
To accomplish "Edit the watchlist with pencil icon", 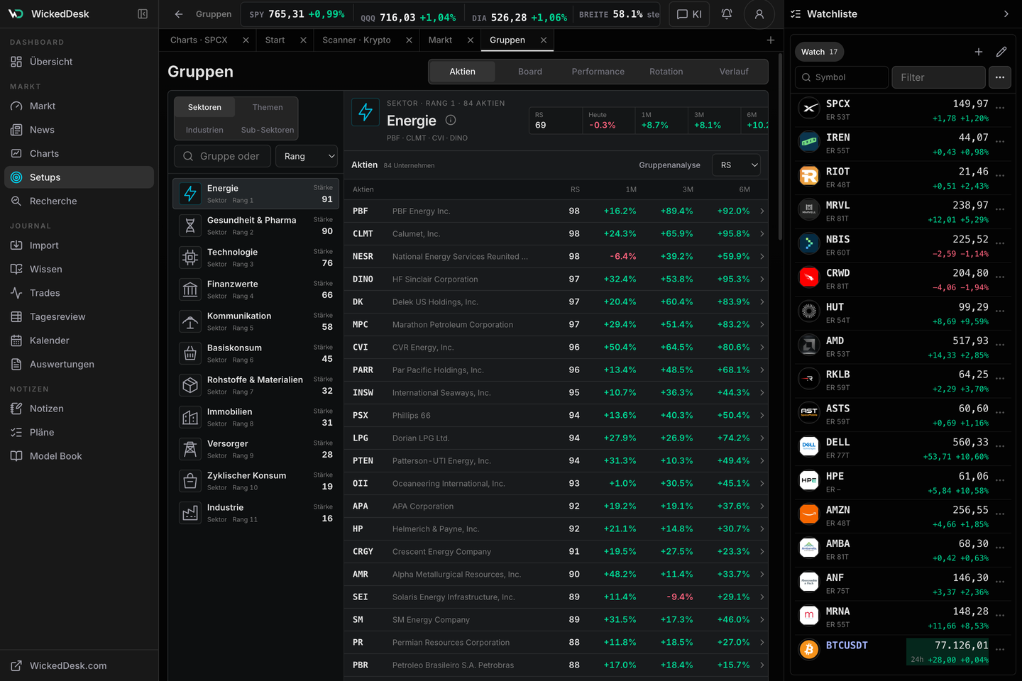I will coord(1001,52).
